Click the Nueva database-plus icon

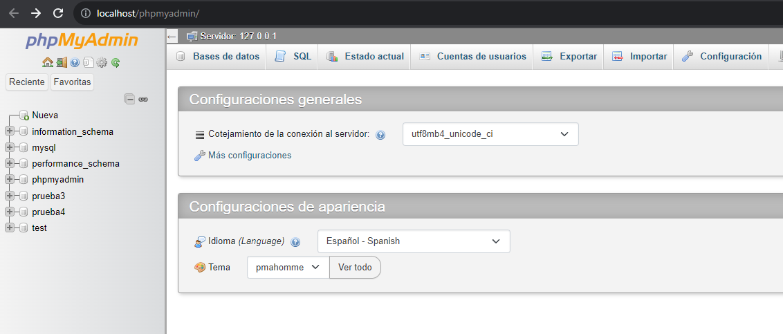pos(24,115)
